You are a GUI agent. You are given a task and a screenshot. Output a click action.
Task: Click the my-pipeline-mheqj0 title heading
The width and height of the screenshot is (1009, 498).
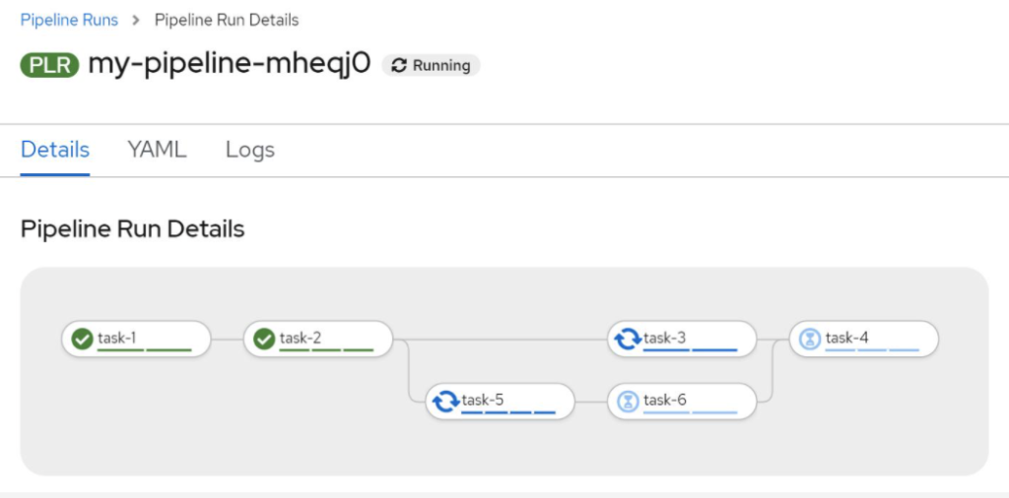(x=230, y=64)
